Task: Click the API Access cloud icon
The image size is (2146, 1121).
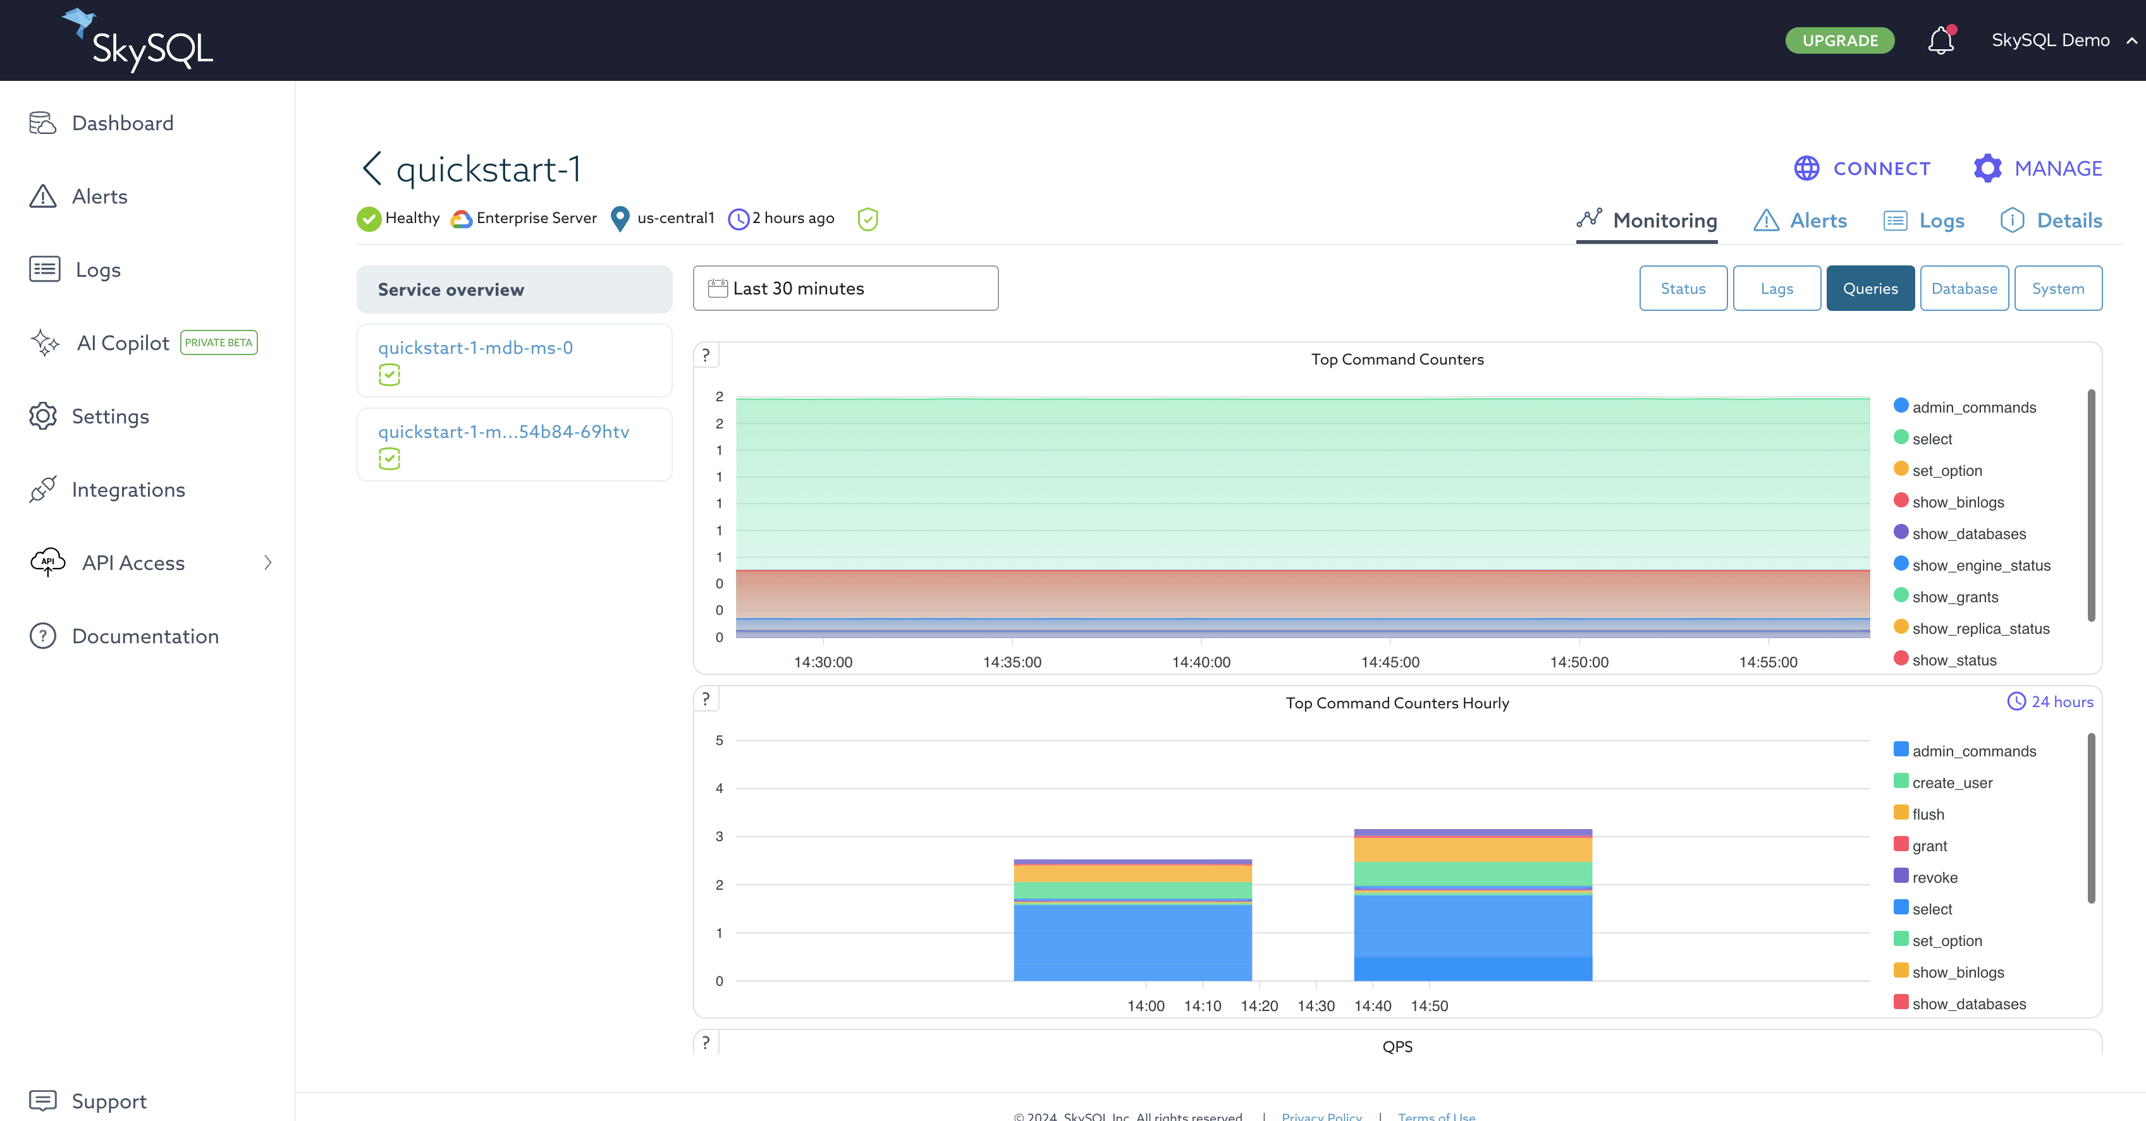Action: [x=47, y=562]
